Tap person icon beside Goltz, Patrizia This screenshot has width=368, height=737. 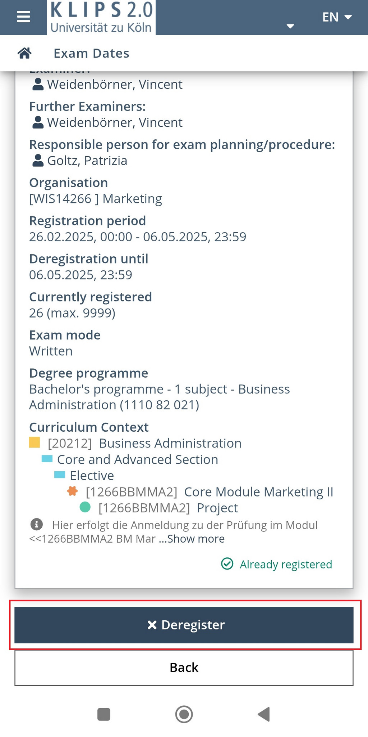[38, 161]
